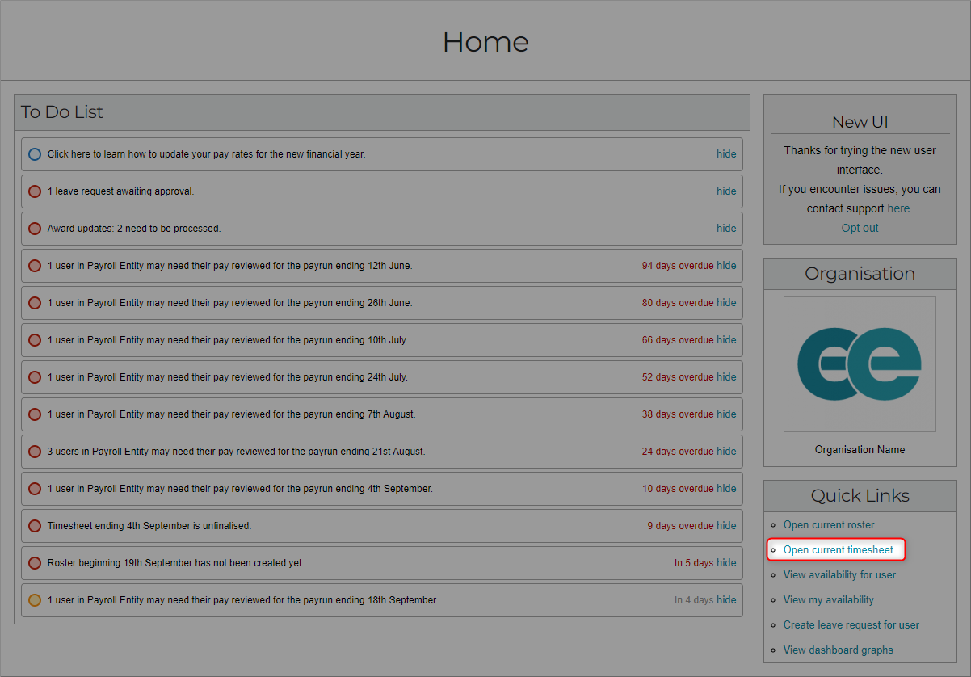Image resolution: width=971 pixels, height=677 pixels.
Task: Click orange circle for payrun ending 18th September
Action: [x=35, y=600]
